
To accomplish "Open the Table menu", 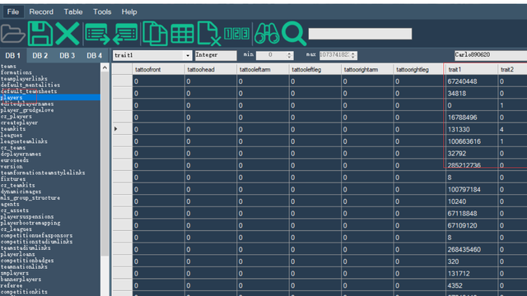I will [x=73, y=12].
